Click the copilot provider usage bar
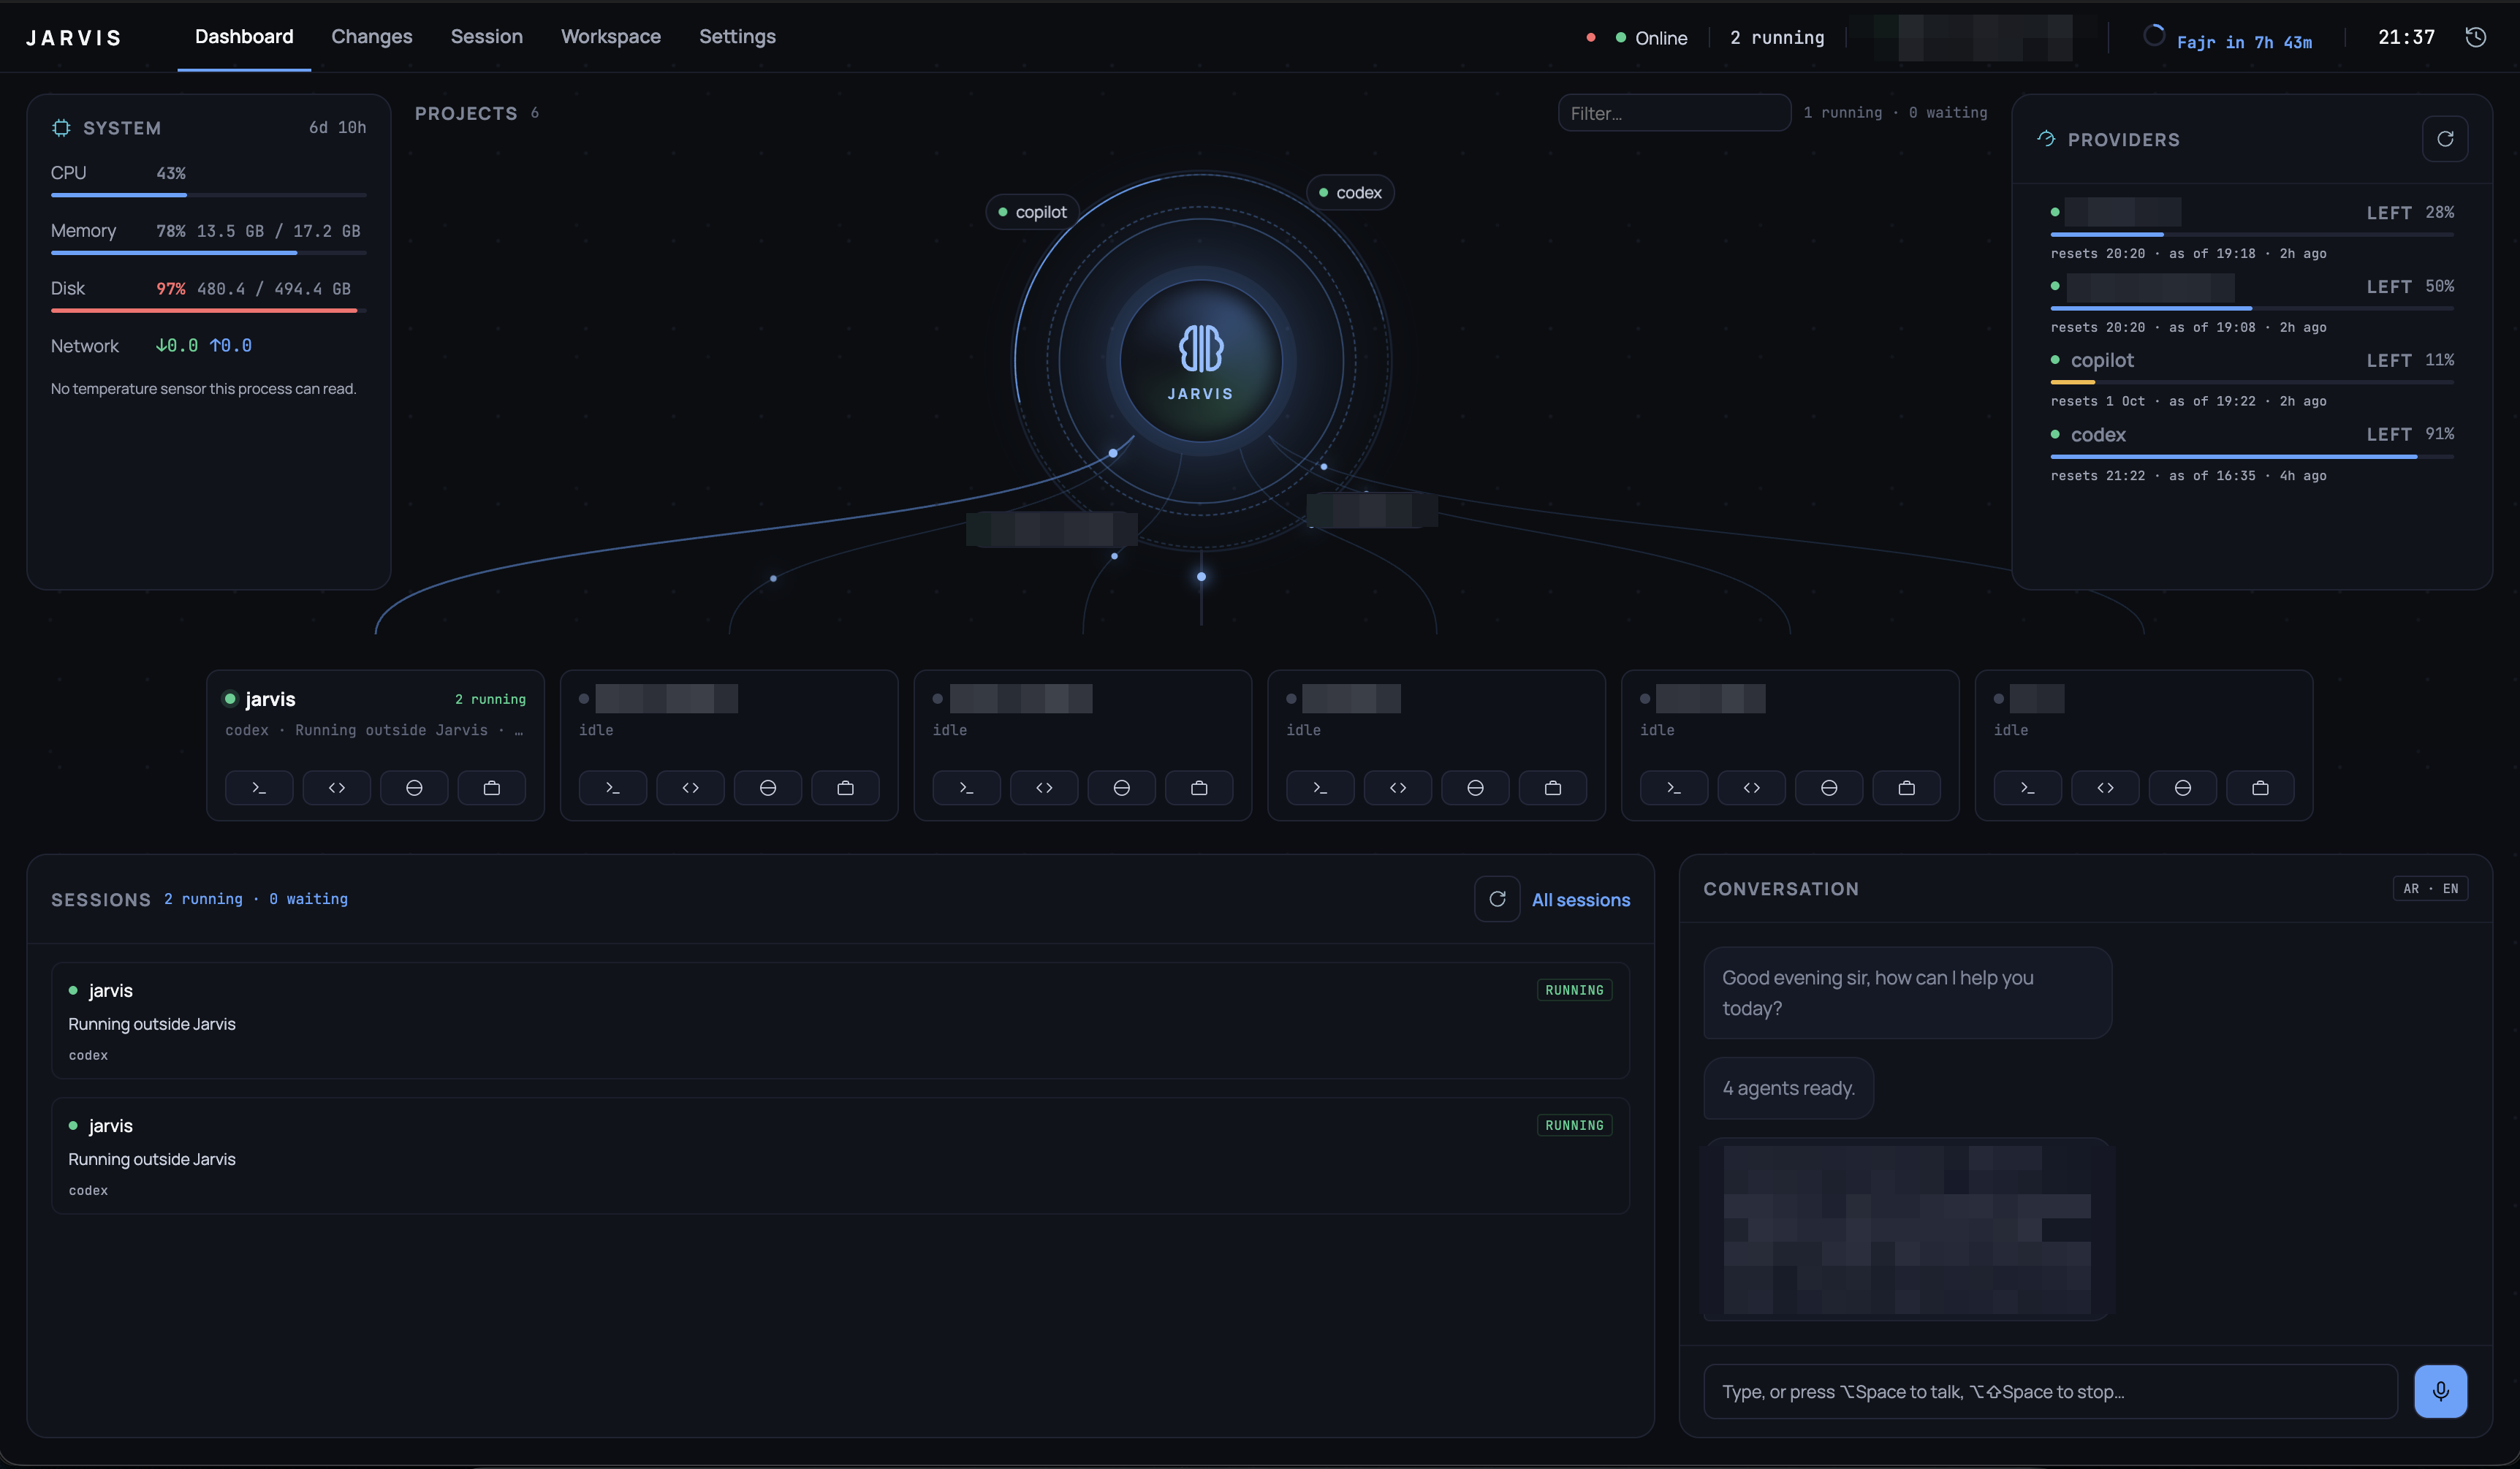 [2252, 382]
